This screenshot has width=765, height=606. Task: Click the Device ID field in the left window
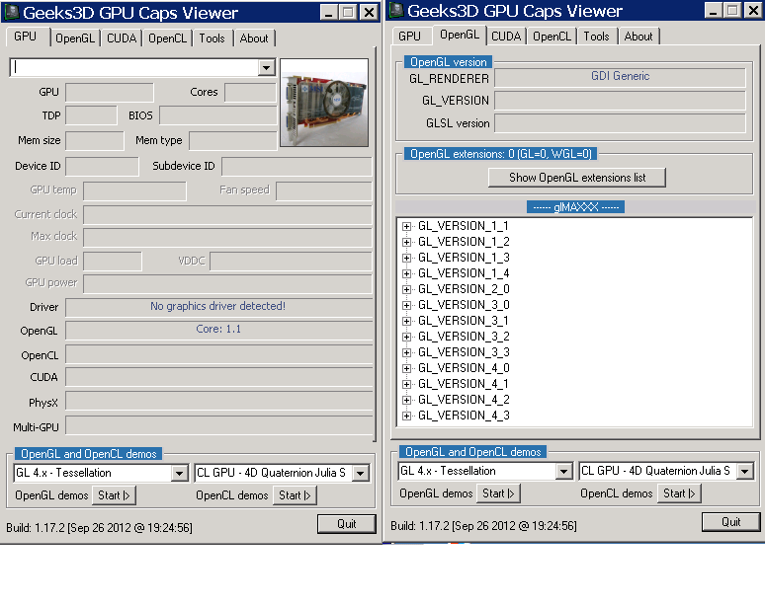[x=102, y=166]
